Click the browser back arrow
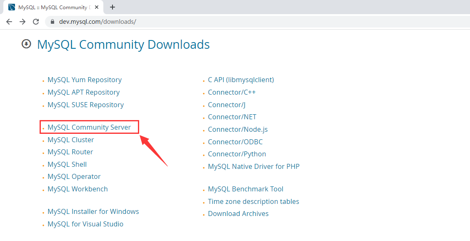Screen dimensions: 470x241 click(9, 22)
